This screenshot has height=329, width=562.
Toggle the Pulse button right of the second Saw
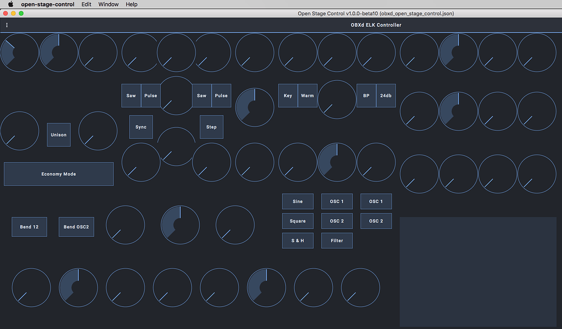221,96
